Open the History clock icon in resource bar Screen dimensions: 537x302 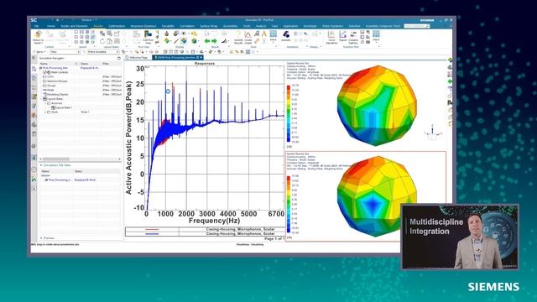(x=34, y=169)
